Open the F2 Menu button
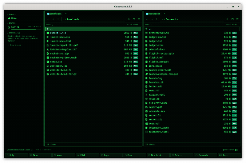 tap(40, 155)
